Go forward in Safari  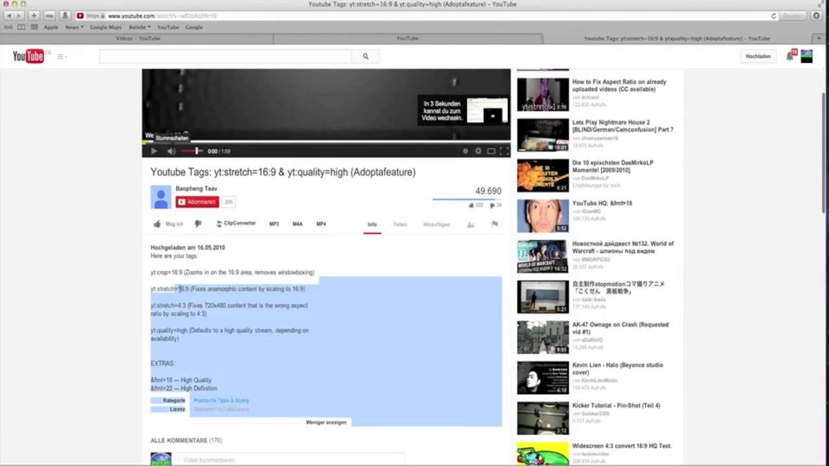(x=19, y=16)
